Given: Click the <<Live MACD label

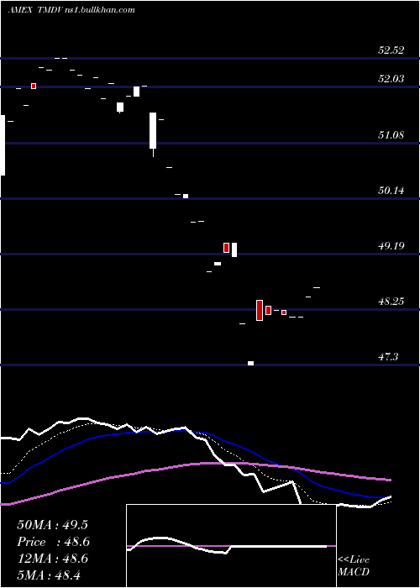Looking at the screenshot, I should tap(354, 565).
